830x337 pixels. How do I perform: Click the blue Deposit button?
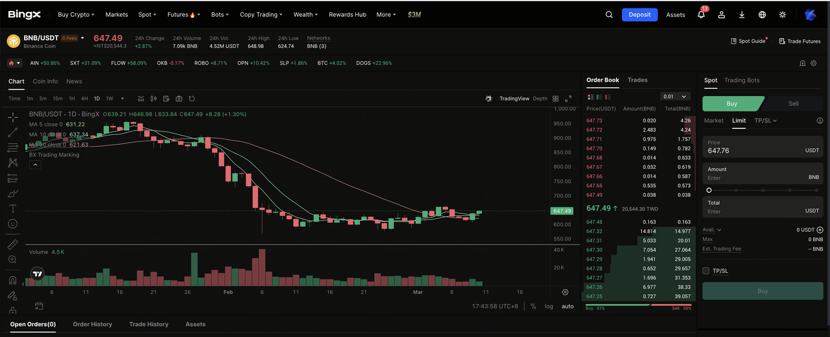tap(639, 15)
